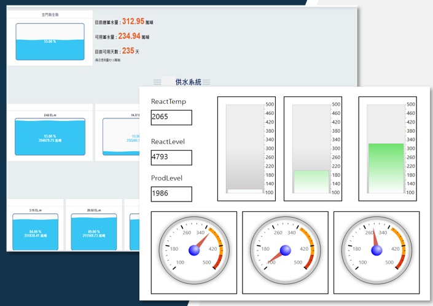Image resolution: width=433 pixels, height=306 pixels.
Task: Click the 14.37 EL.m reservoir tank
Action: (121, 136)
